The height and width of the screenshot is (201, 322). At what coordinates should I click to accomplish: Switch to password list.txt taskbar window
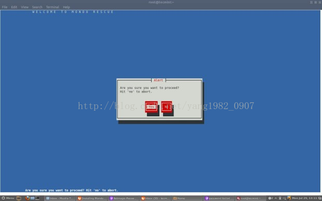(219, 198)
